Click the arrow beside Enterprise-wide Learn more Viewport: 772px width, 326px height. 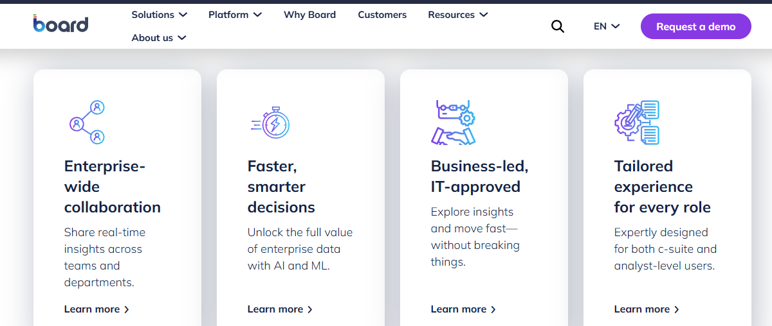(x=127, y=309)
